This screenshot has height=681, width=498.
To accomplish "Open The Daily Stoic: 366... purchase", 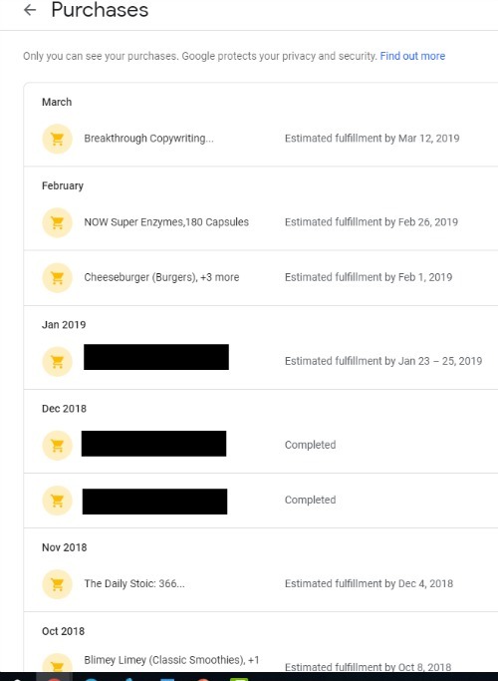I will tap(134, 583).
